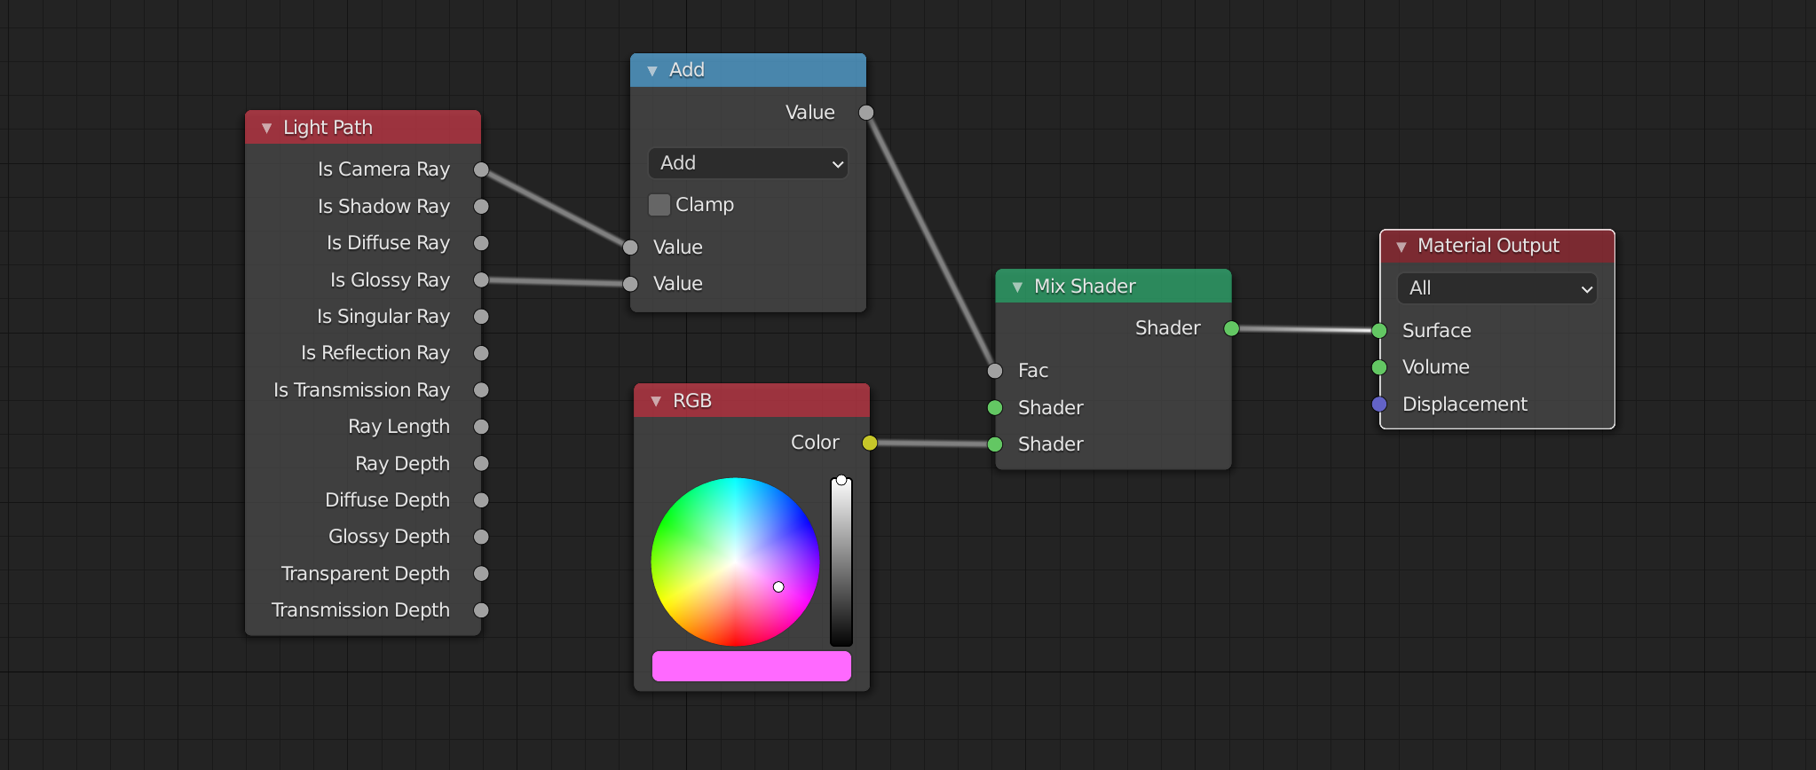Viewport: 1816px width, 770px height.
Task: Click the Surface input socket
Action: coord(1379,331)
